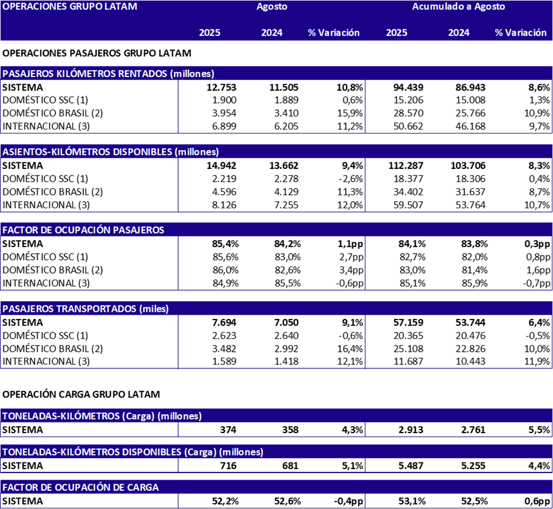Select cargo load factor 52,6%
Screen dimensions: 553x509
coord(288,501)
